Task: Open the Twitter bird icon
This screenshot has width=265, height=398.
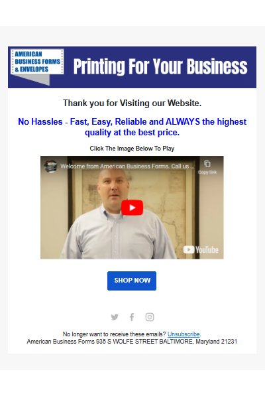Action: (x=115, y=317)
